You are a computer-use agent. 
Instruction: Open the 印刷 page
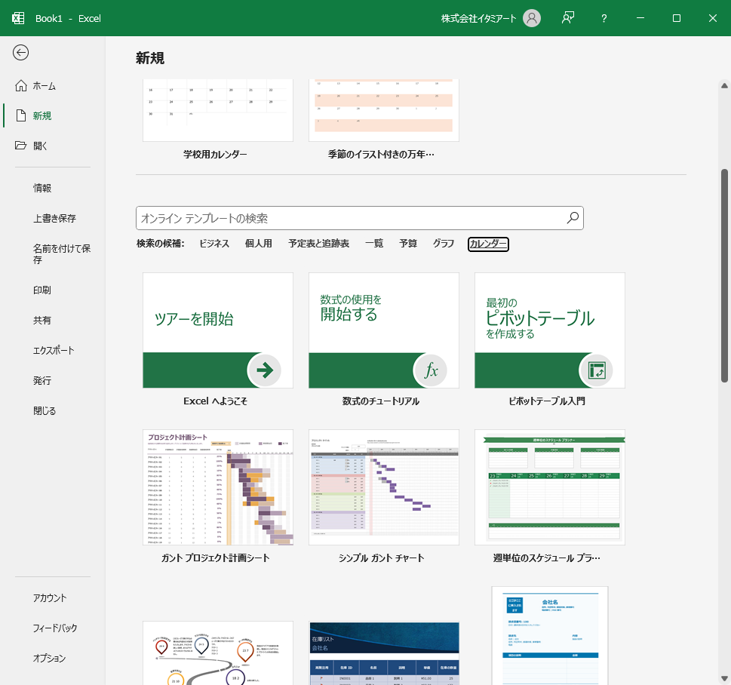[x=42, y=290]
